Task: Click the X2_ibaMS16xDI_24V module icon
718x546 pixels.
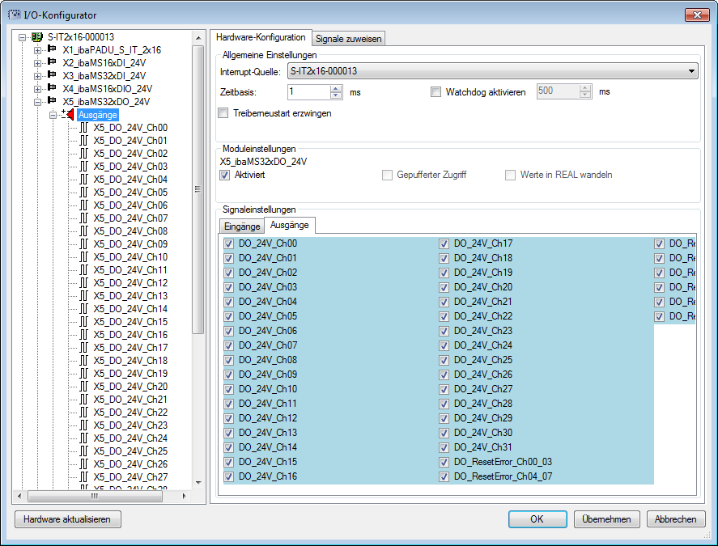Action: point(53,63)
